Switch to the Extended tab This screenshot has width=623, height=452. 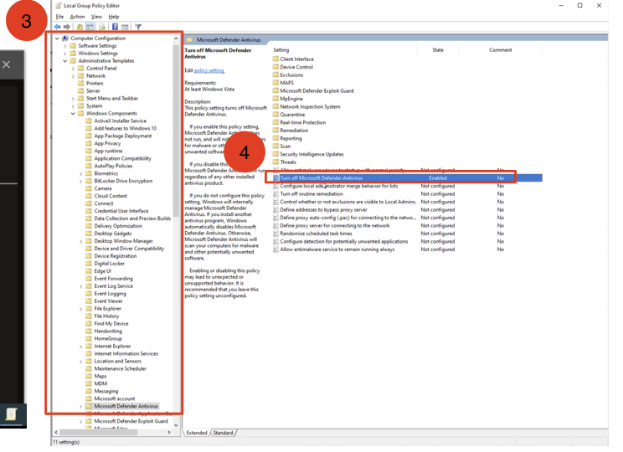197,433
